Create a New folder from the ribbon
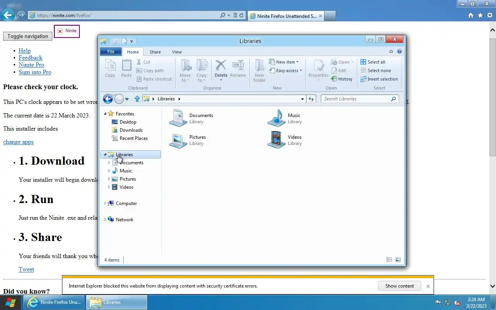 [260, 71]
